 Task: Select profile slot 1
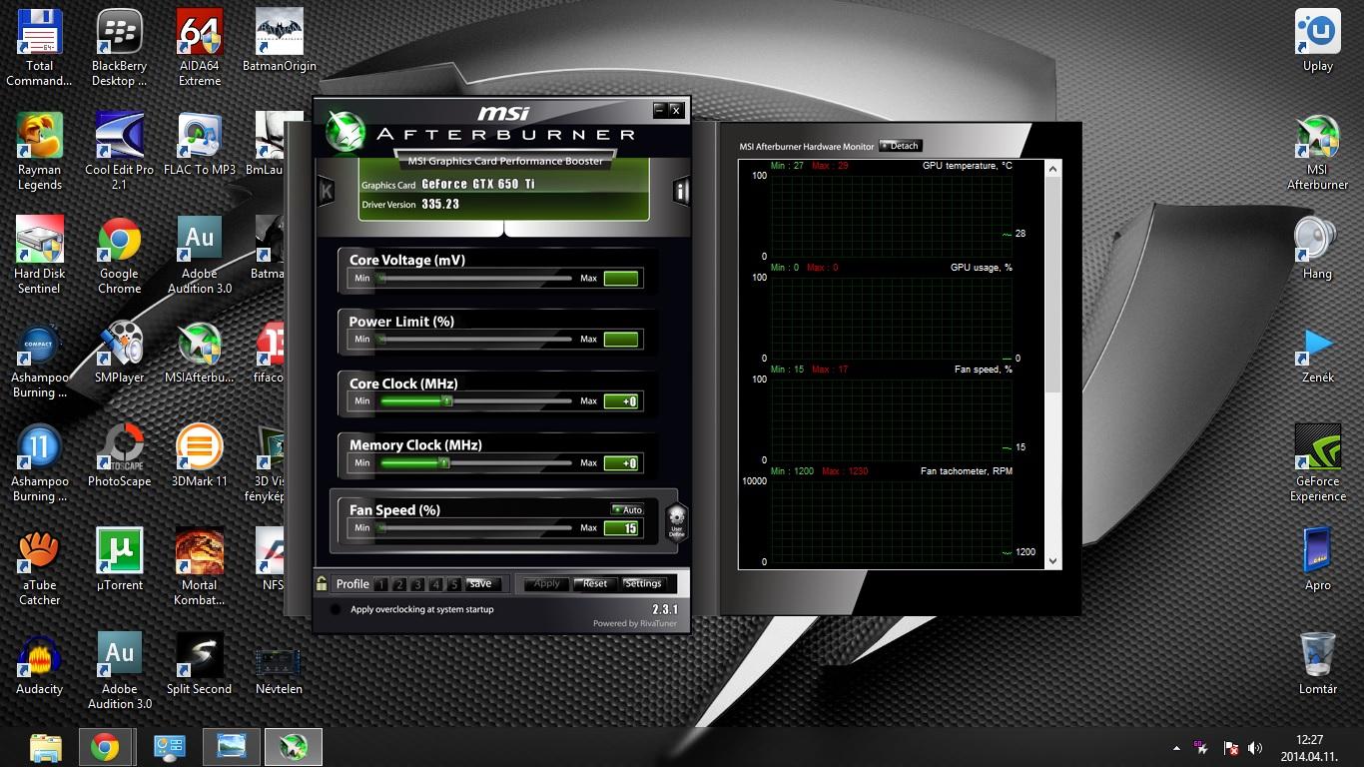tap(381, 584)
